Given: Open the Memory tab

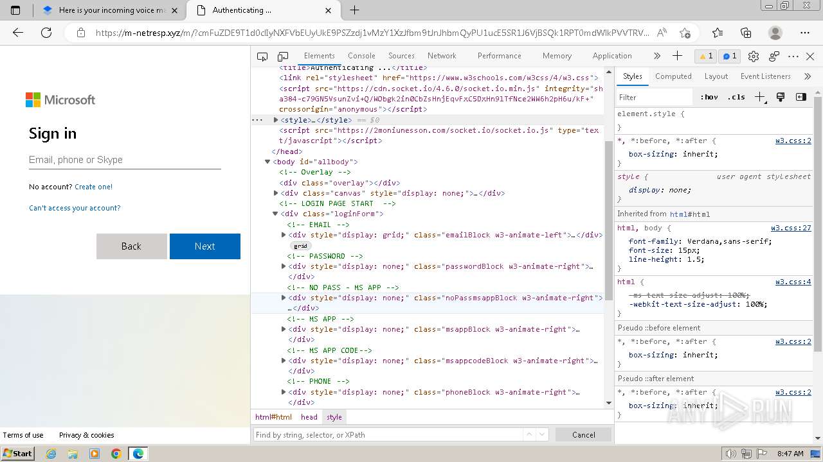Looking at the screenshot, I should tap(557, 56).
